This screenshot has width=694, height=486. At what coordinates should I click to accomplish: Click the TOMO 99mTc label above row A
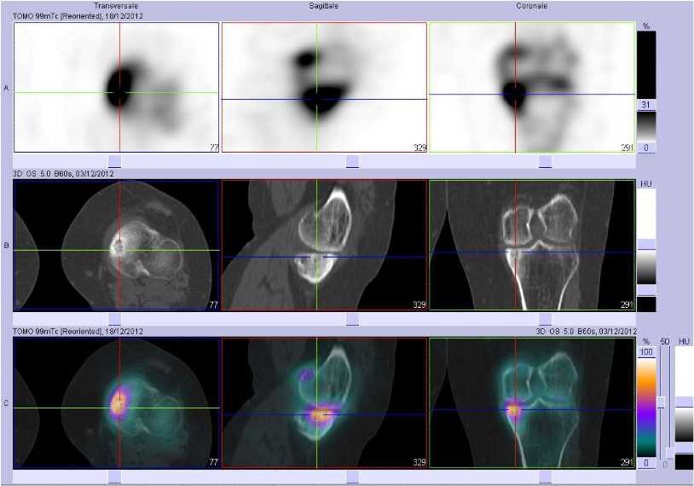click(x=78, y=16)
